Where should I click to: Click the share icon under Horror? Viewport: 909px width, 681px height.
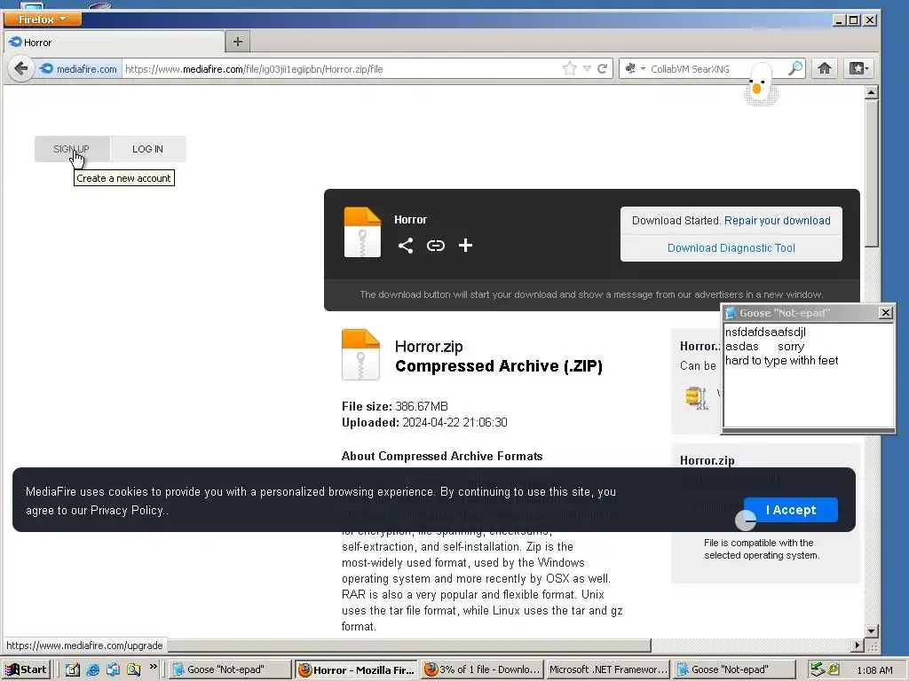(405, 246)
